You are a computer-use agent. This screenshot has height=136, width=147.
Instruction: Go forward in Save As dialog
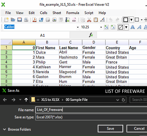[x=13, y=100]
